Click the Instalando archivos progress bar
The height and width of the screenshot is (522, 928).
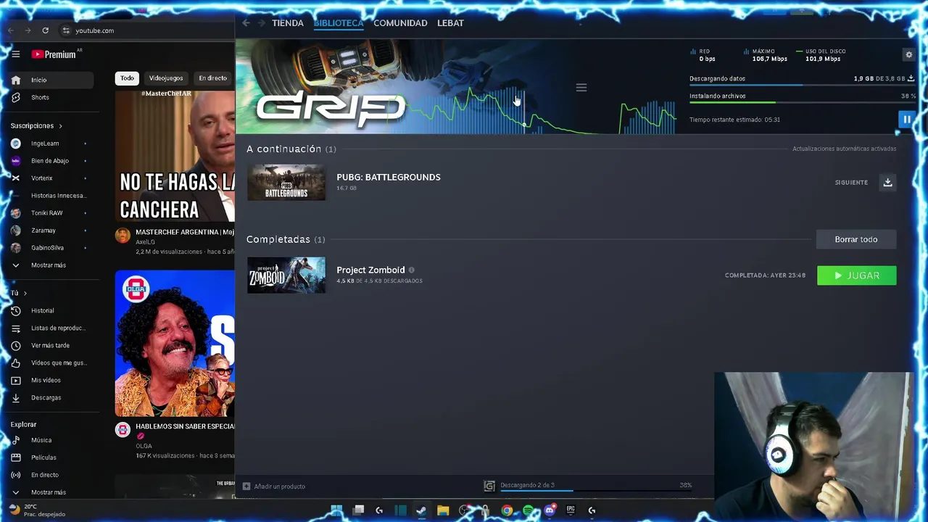tap(802, 103)
